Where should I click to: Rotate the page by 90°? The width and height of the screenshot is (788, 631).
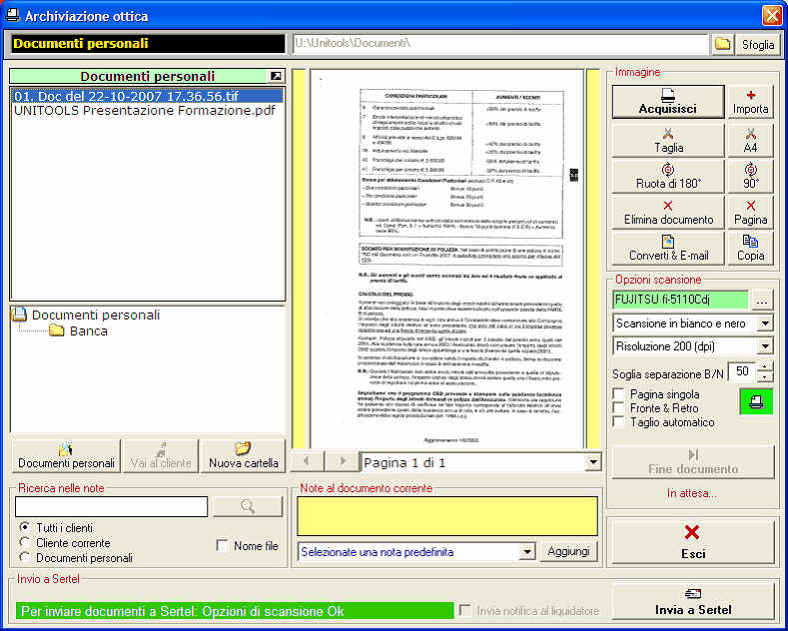[x=750, y=176]
